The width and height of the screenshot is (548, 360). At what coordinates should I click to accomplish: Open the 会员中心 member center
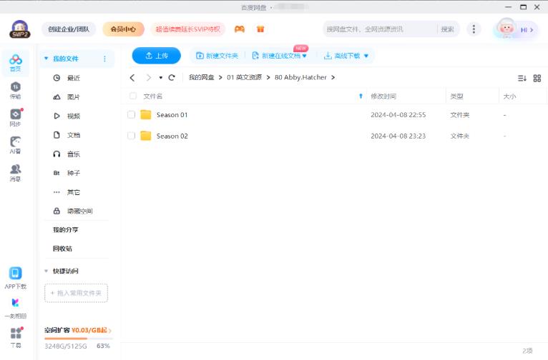click(123, 29)
